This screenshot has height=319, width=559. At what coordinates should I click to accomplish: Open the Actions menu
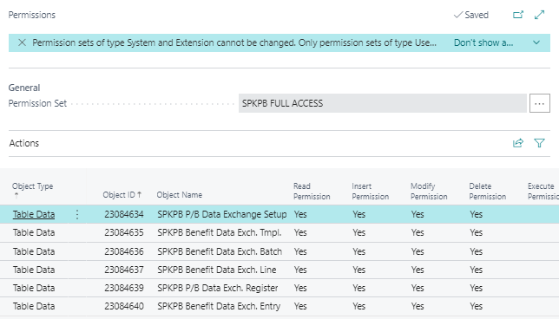(24, 143)
